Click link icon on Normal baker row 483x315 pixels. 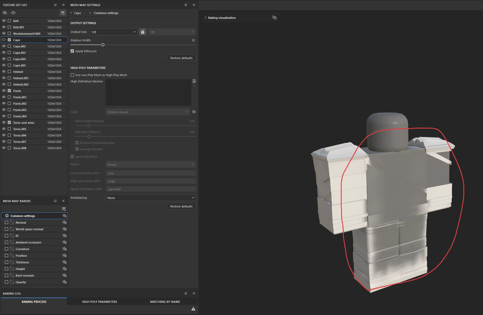tap(64, 222)
